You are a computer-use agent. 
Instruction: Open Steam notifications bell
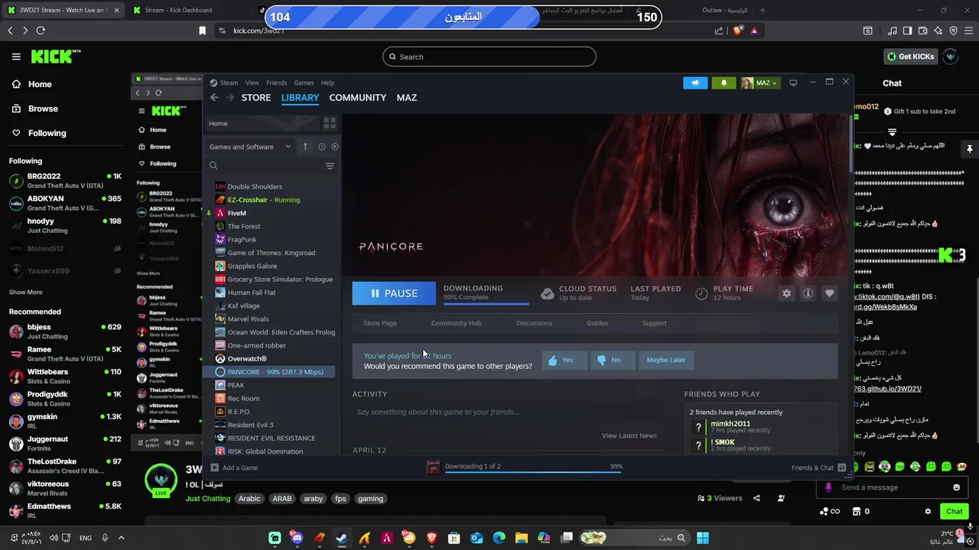click(724, 82)
